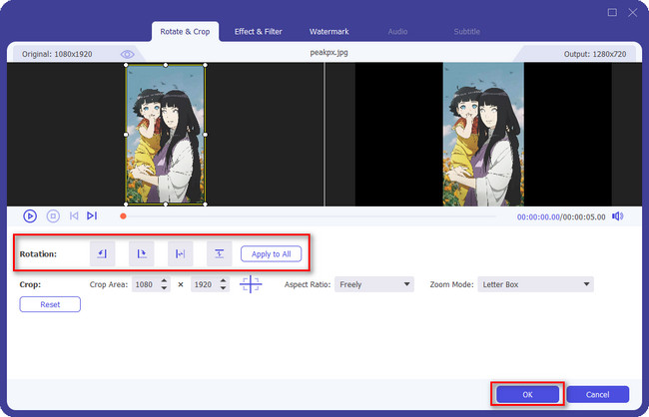Stop the video preview
The image size is (649, 417).
[53, 215]
